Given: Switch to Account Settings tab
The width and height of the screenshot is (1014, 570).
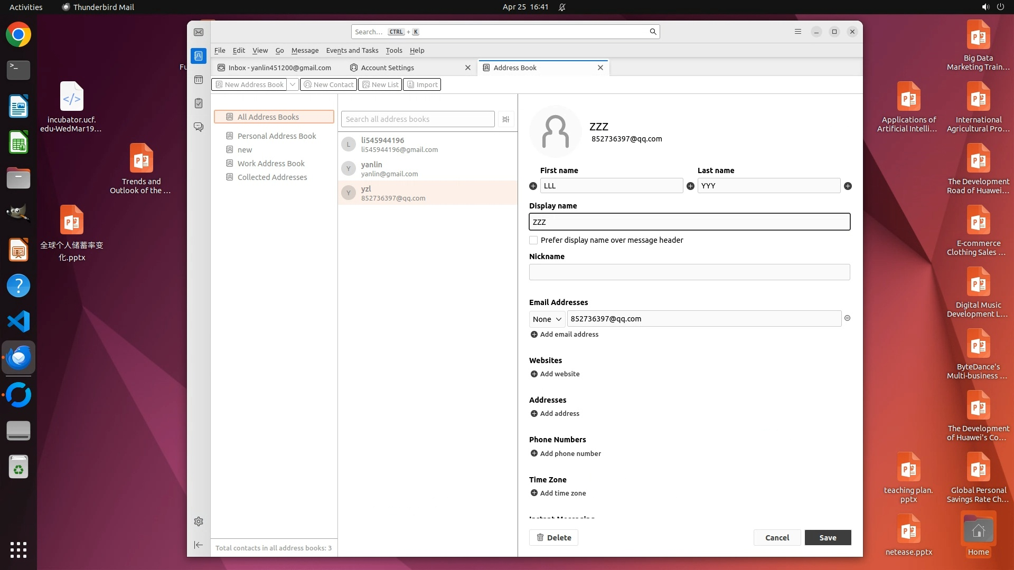Looking at the screenshot, I should click(x=388, y=68).
